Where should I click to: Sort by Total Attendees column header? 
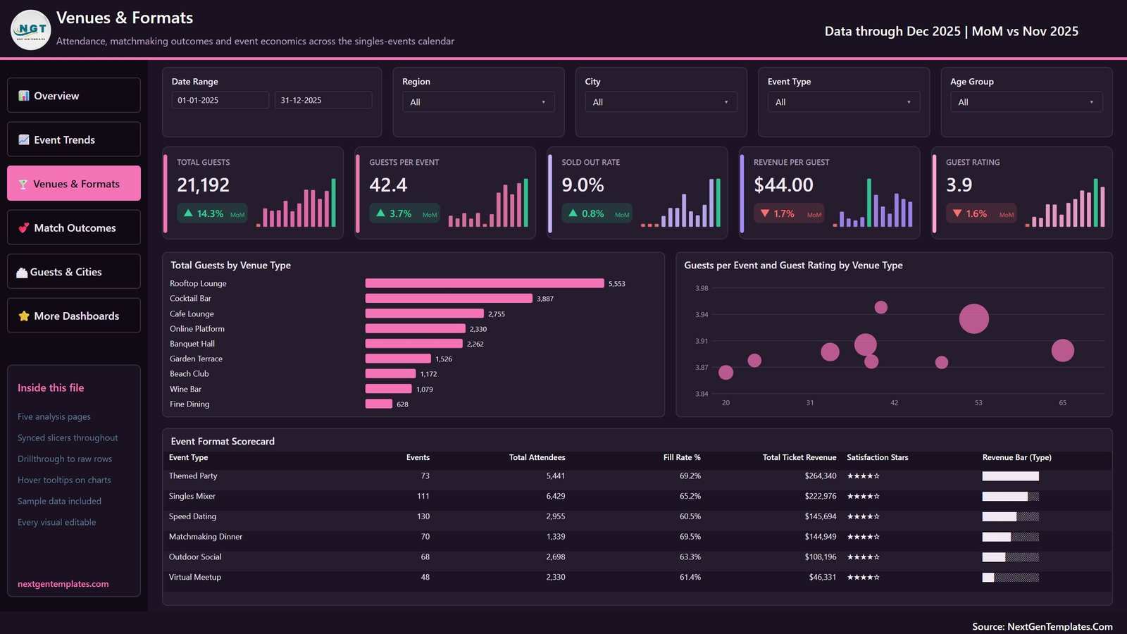click(x=537, y=457)
